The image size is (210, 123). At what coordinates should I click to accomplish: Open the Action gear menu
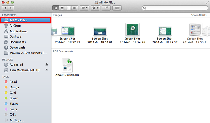[95, 8]
